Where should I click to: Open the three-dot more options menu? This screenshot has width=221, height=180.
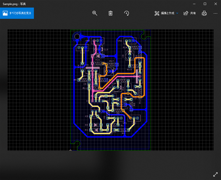pos(215,13)
